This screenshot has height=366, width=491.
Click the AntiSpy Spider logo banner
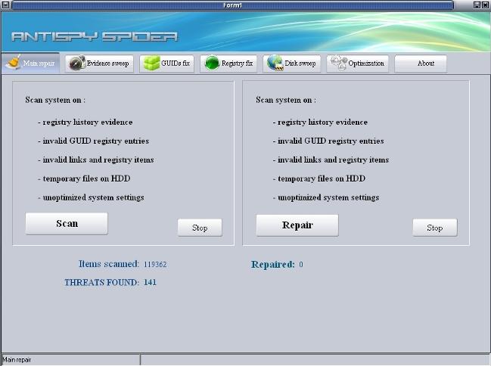tap(95, 36)
